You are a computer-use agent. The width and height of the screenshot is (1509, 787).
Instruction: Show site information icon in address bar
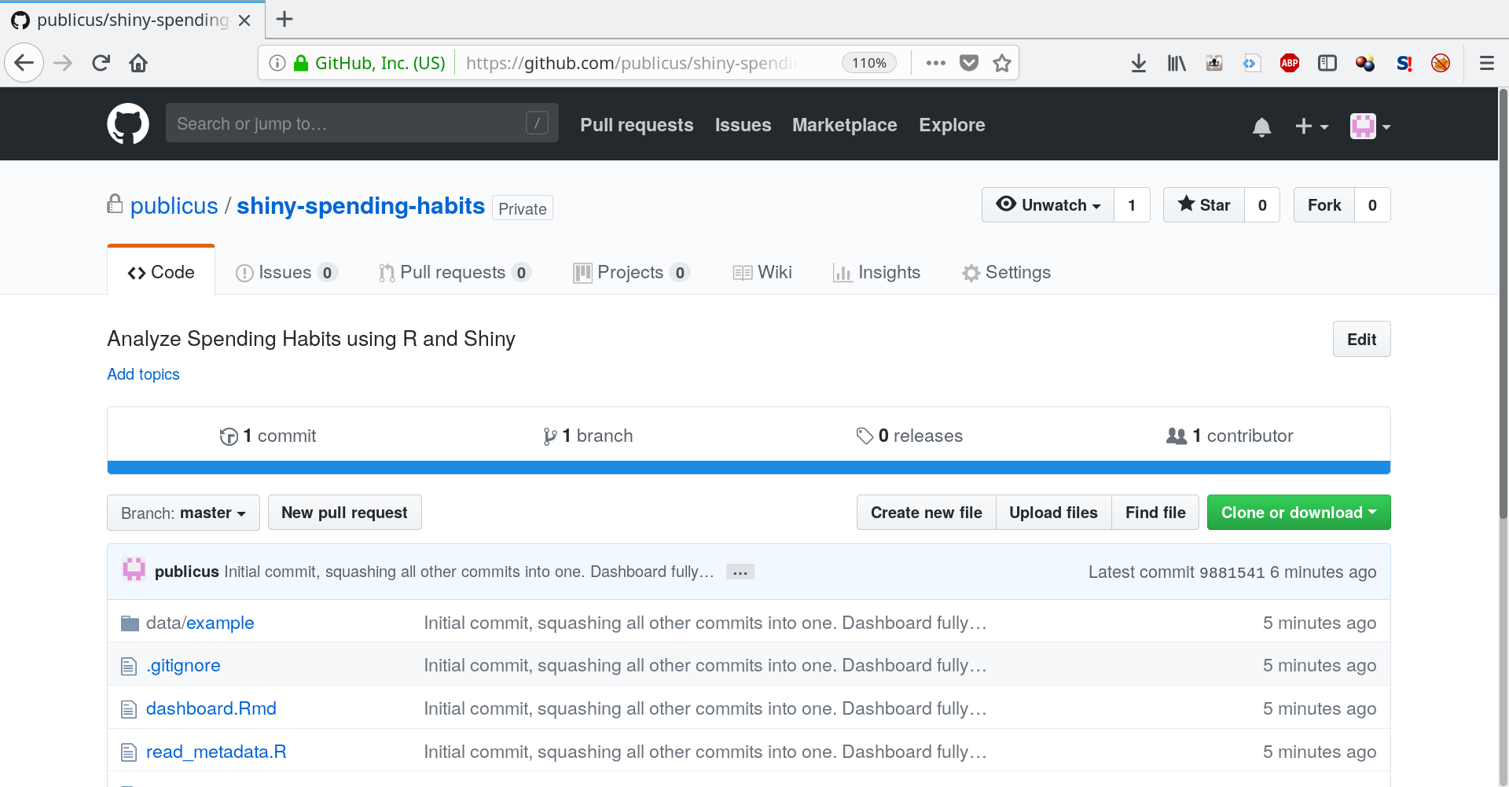(x=277, y=63)
